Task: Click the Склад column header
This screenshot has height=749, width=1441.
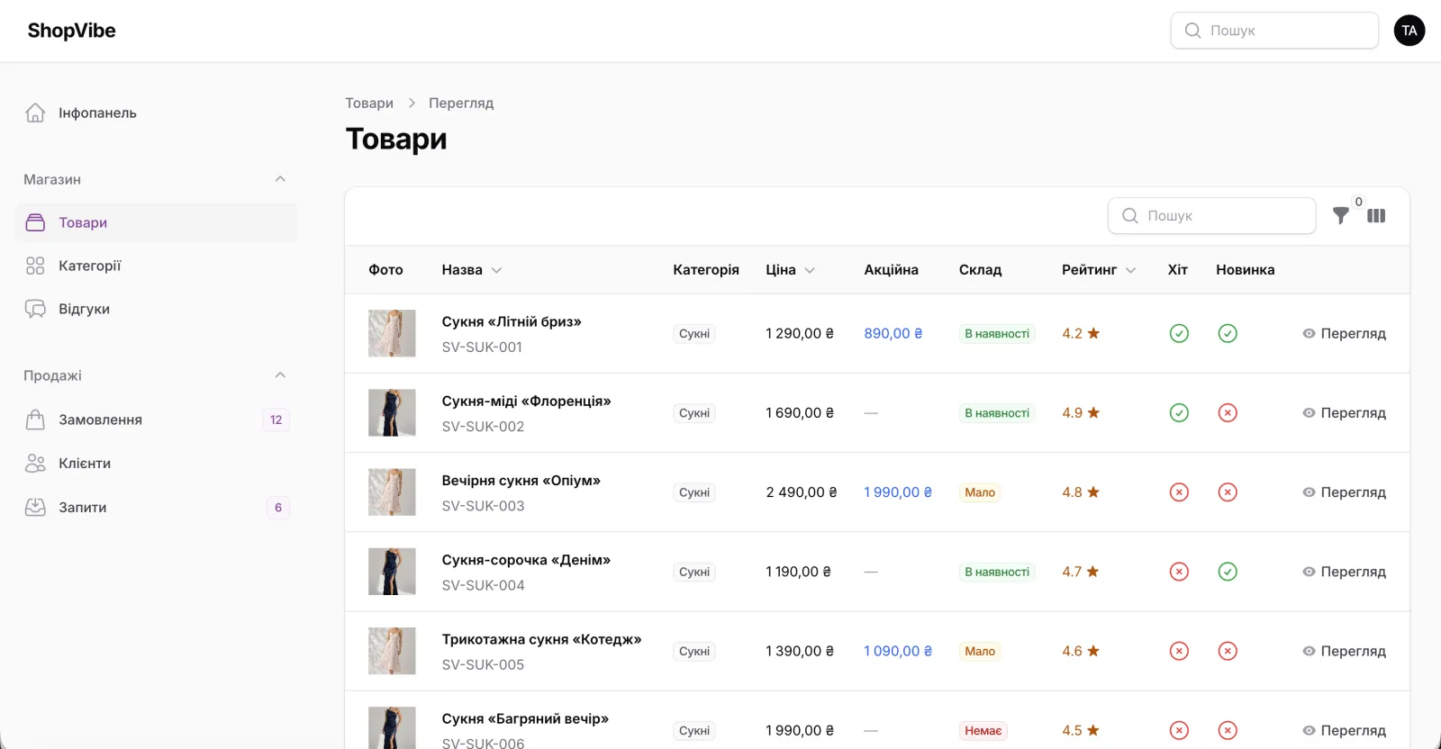Action: (980, 270)
